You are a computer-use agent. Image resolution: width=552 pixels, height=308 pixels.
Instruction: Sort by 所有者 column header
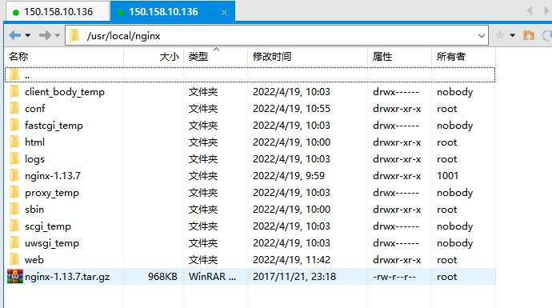click(463, 56)
